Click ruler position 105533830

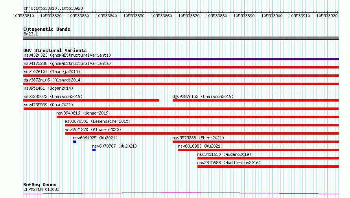tap(78, 16)
